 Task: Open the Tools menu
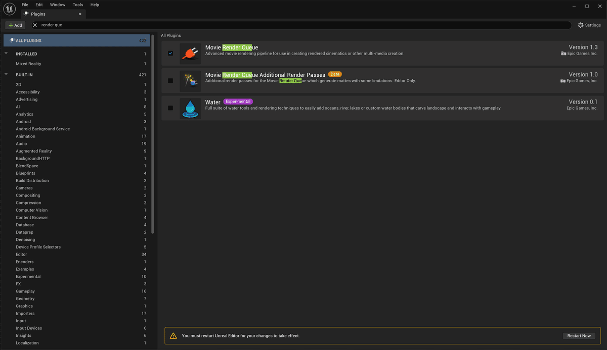tap(78, 5)
